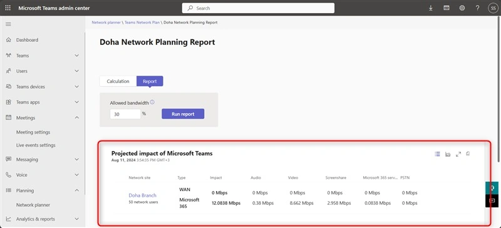Click the Teams sidebar icon
This screenshot has height=228, width=501.
click(x=9, y=56)
